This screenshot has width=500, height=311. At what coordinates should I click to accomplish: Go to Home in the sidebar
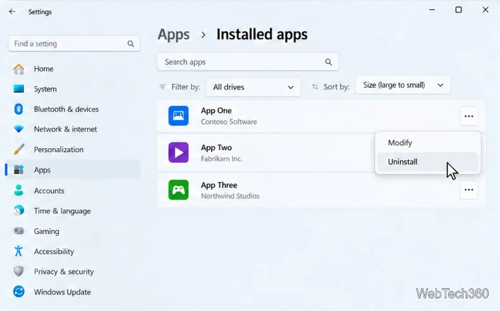[44, 69]
